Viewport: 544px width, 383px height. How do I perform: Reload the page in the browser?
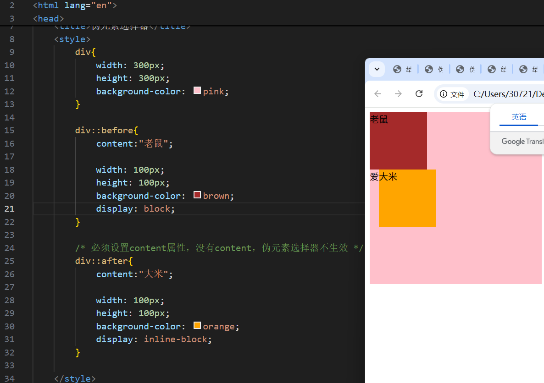pos(419,93)
